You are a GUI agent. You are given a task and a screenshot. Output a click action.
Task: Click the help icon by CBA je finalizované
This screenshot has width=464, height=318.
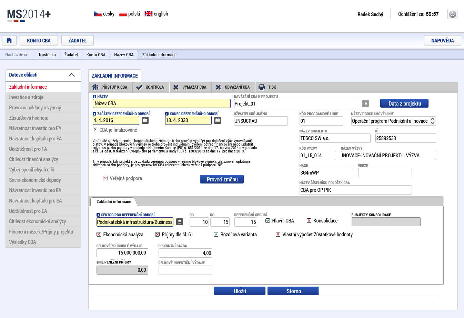point(95,130)
